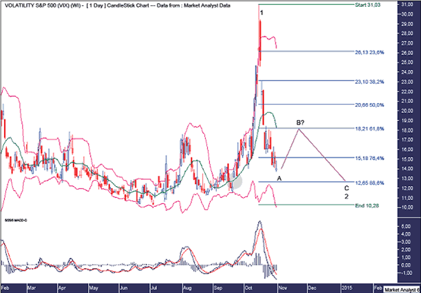
Task: Click the 'Dec' month on time axis
Action: [311, 287]
